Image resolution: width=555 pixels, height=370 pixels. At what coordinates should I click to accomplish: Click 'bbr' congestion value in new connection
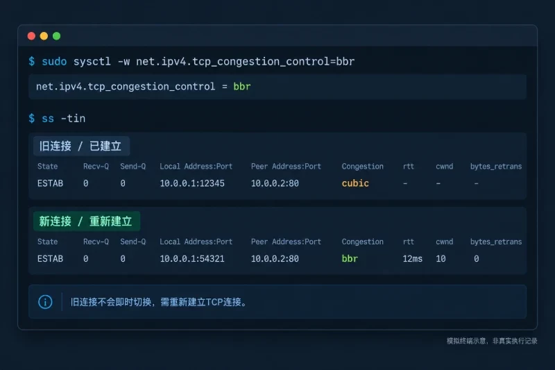350,259
